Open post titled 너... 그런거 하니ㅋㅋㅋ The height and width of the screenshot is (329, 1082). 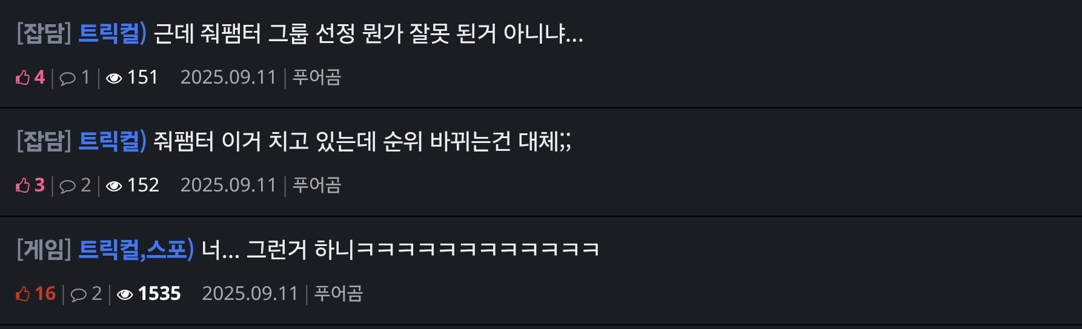click(x=400, y=249)
